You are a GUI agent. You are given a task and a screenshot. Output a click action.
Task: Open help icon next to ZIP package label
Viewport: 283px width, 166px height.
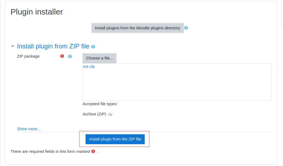[70, 56]
